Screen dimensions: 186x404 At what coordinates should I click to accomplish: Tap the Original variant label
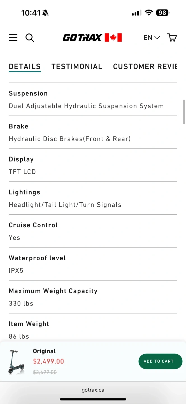coord(44,351)
